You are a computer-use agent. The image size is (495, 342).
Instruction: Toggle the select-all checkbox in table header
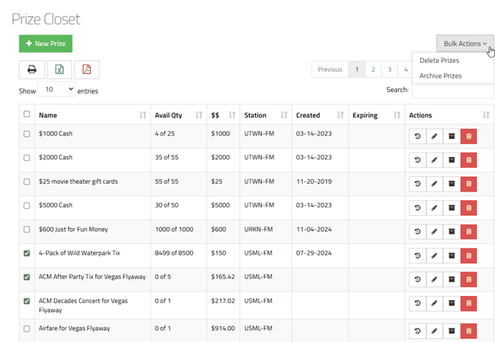tap(27, 114)
